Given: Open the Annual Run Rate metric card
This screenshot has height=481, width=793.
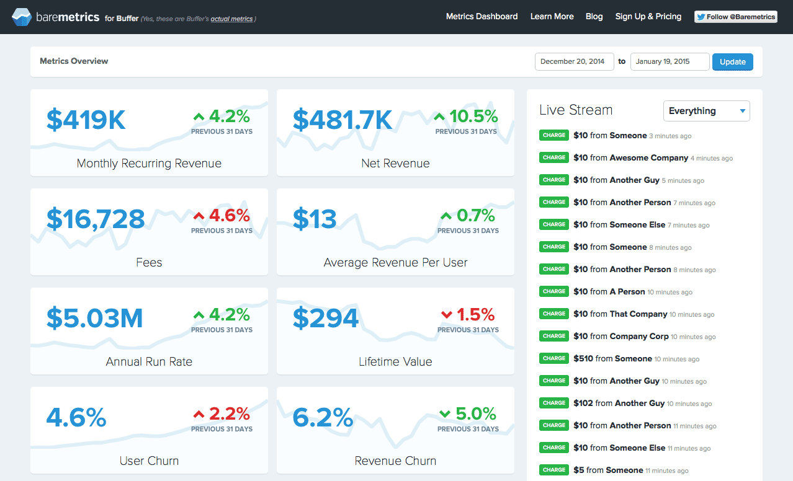Looking at the screenshot, I should [x=149, y=331].
